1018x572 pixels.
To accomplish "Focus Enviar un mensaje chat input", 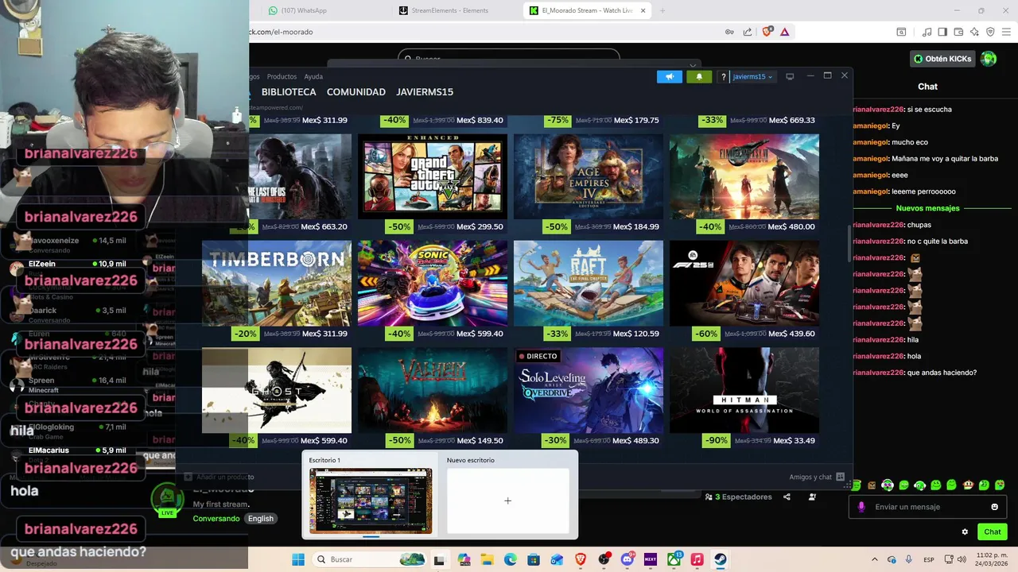I will tap(927, 507).
